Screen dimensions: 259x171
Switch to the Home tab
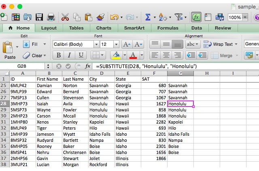click(19, 28)
